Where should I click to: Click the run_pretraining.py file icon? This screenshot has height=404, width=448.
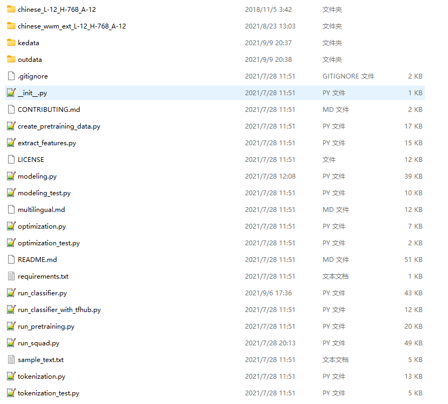pyautogui.click(x=11, y=327)
